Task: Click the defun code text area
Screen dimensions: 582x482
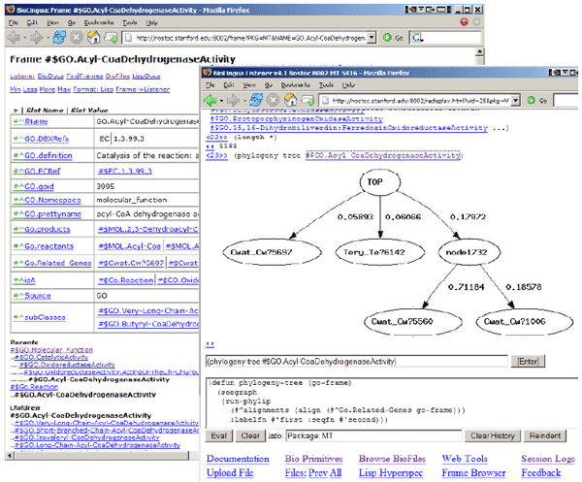Action: click(x=392, y=402)
